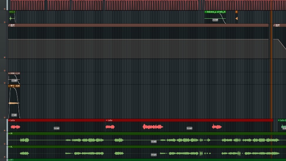Image resolution: width=286 pixels, height=161 pixels.
Task: Select the longest red Cello waveform segment
Action: (x=153, y=127)
